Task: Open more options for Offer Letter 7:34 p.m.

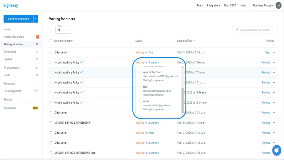Action: [274, 113]
